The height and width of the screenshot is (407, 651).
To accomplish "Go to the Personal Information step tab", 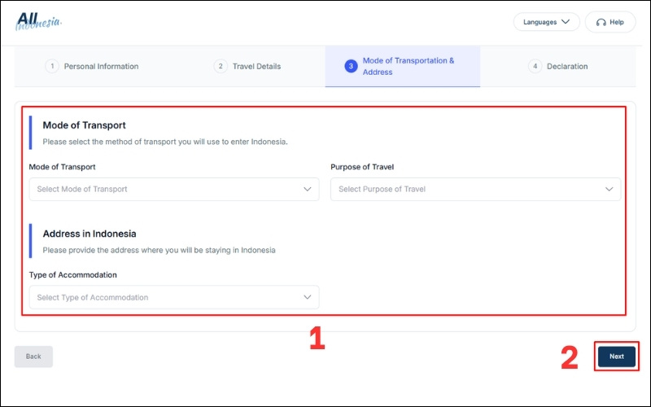I will tap(101, 66).
